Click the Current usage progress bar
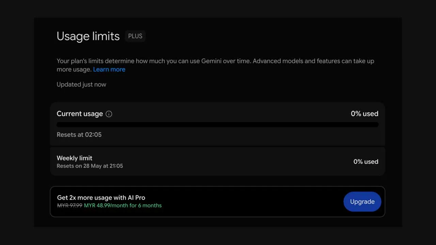This screenshot has height=245, width=436. pos(217,125)
